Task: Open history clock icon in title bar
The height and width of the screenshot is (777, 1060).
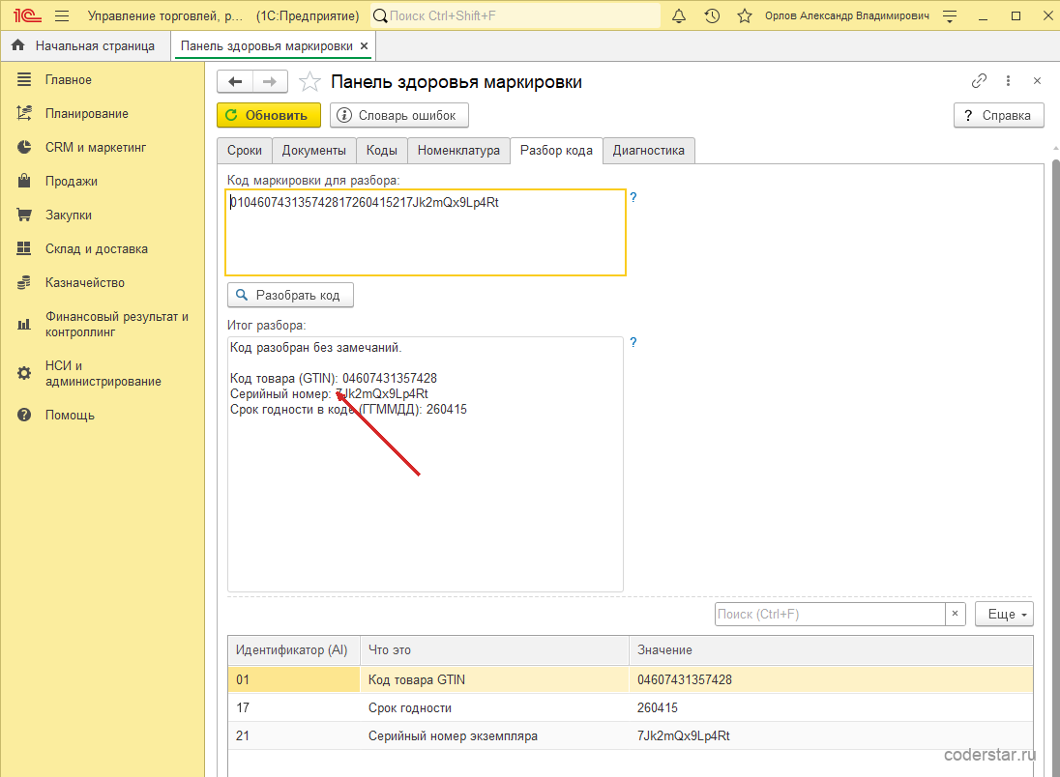Action: [x=712, y=15]
